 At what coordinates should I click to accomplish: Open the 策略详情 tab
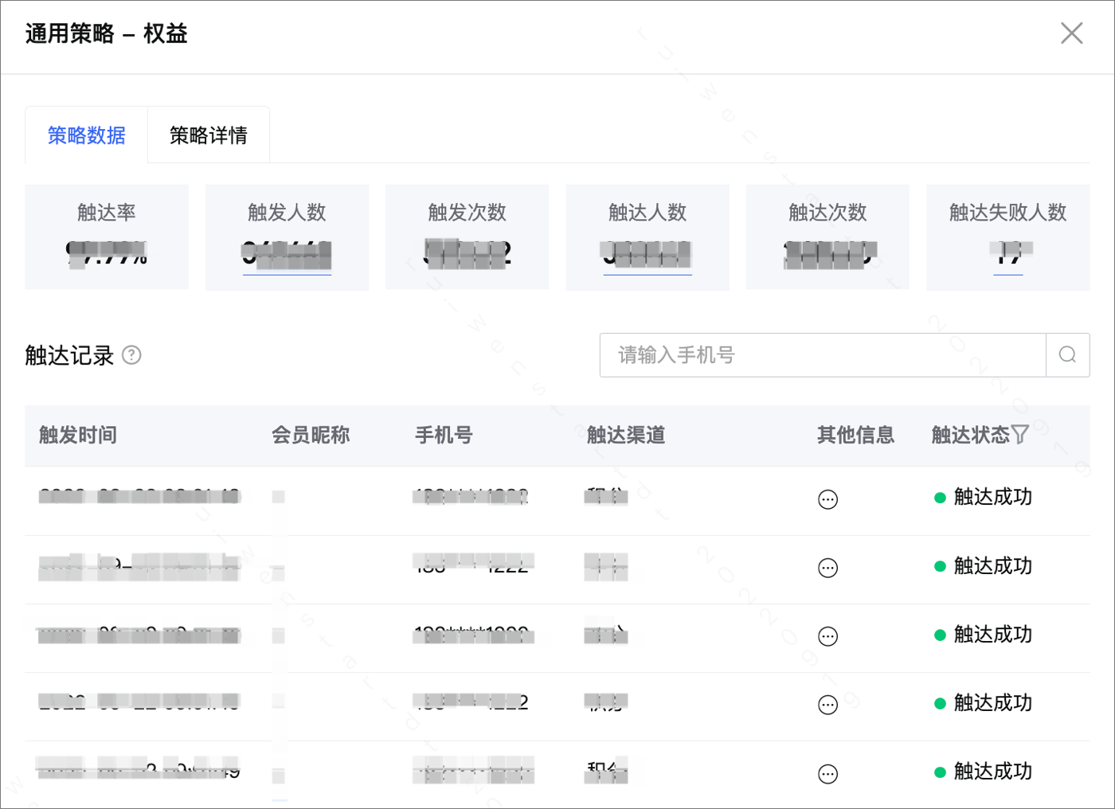point(209,135)
